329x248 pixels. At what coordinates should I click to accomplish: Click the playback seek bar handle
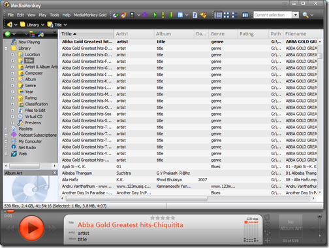pyautogui.click(x=10, y=211)
